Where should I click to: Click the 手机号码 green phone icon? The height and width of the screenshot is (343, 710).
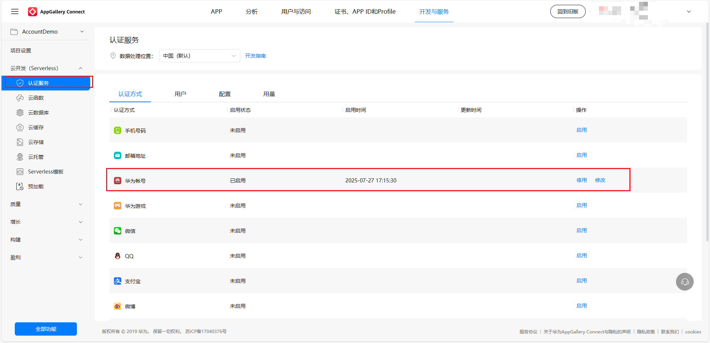118,130
